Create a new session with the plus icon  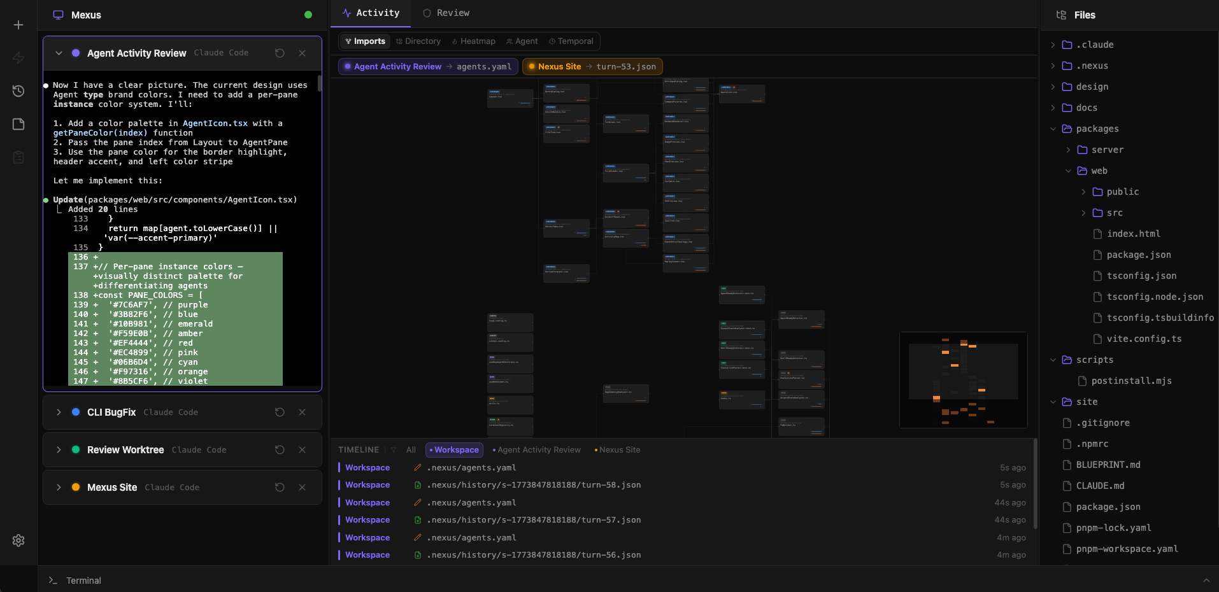(x=18, y=25)
